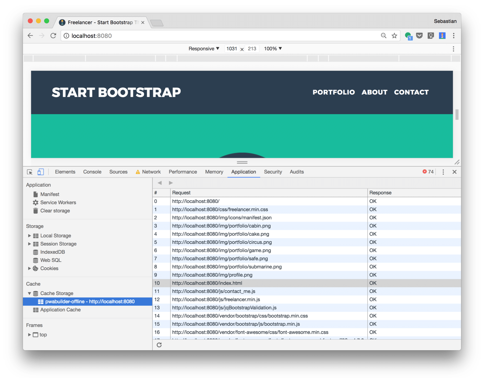Open Chrome three-dot menu

[453, 36]
